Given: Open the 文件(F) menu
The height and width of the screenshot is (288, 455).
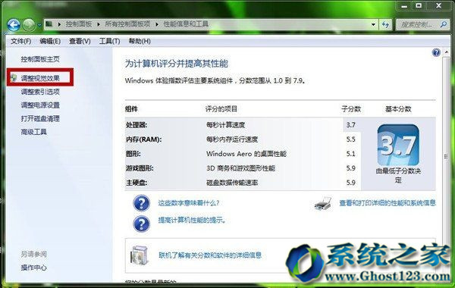Looking at the screenshot, I should point(21,41).
